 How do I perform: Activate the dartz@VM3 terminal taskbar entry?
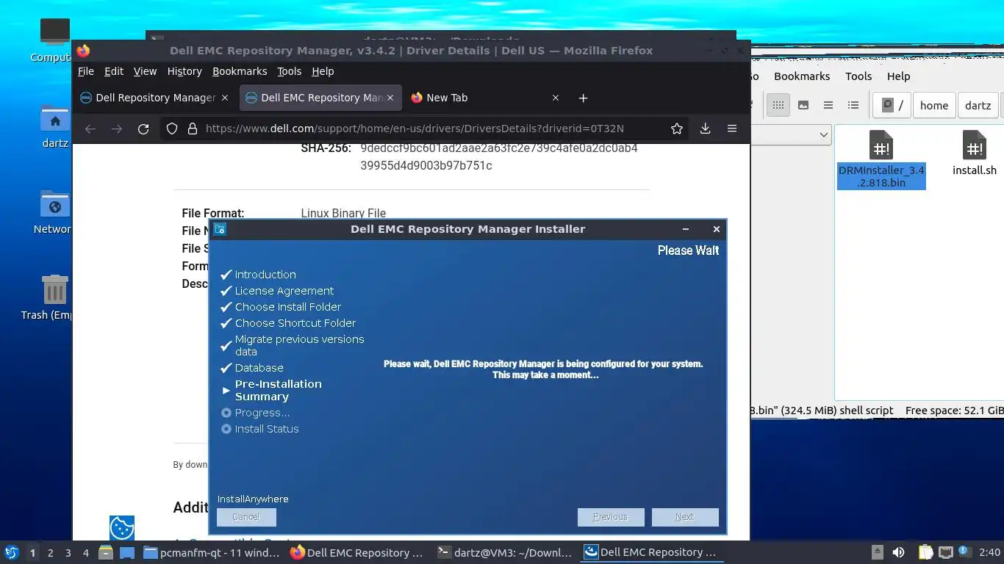coord(505,553)
